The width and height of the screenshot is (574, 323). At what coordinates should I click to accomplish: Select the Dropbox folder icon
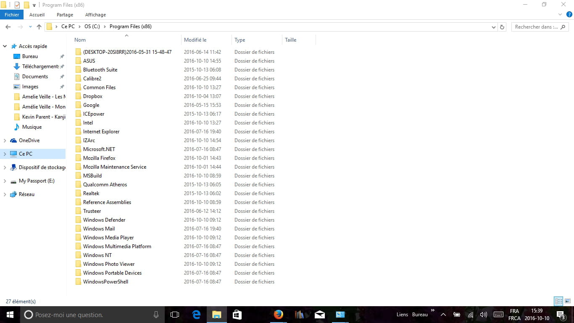point(78,96)
